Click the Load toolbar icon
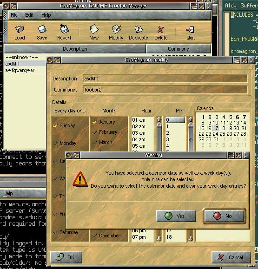The height and width of the screenshot is (269, 258). (x=20, y=29)
